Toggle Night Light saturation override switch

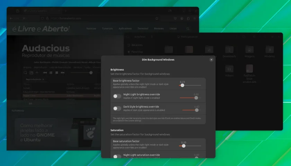(x=117, y=156)
